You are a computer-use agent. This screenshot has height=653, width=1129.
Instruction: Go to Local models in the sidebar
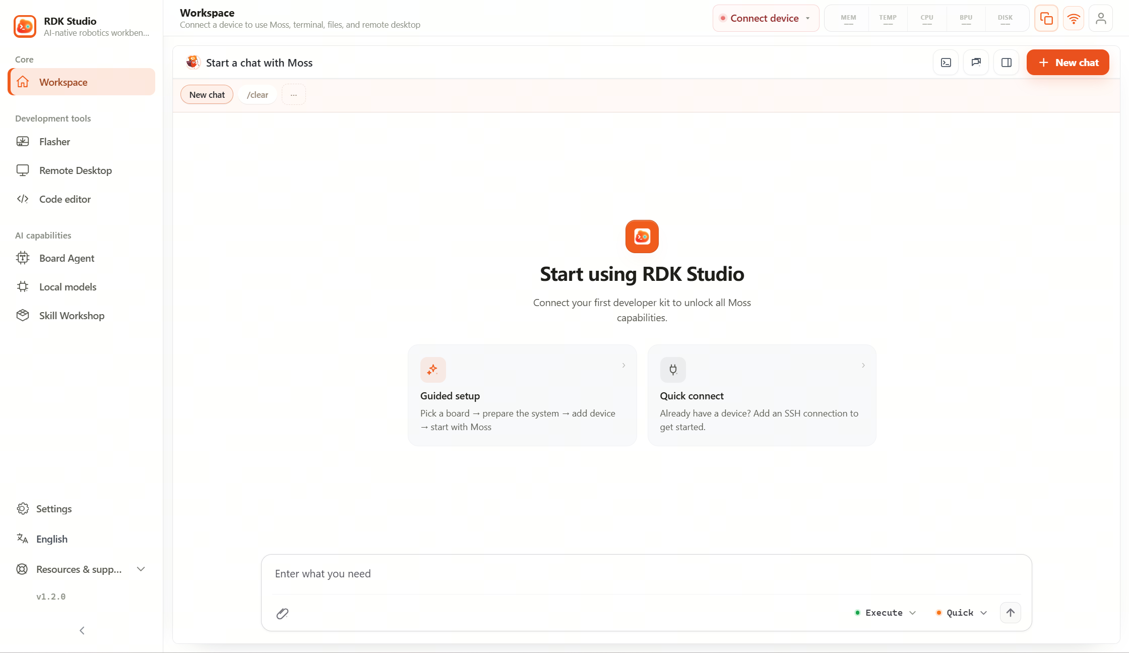pyautogui.click(x=82, y=287)
